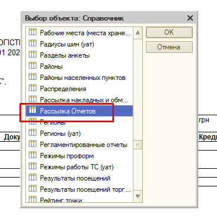Screen dimensions: 217x217
Task: Click the icon beside Регионы (уат)
Action: [x=32, y=132]
